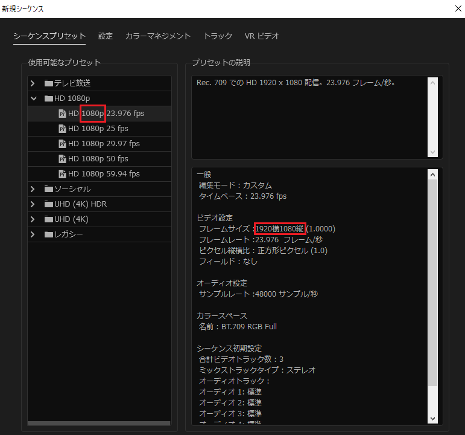Click the UHD (4K) folder icon
Screen dimensions: 465x435
[x=49, y=219]
